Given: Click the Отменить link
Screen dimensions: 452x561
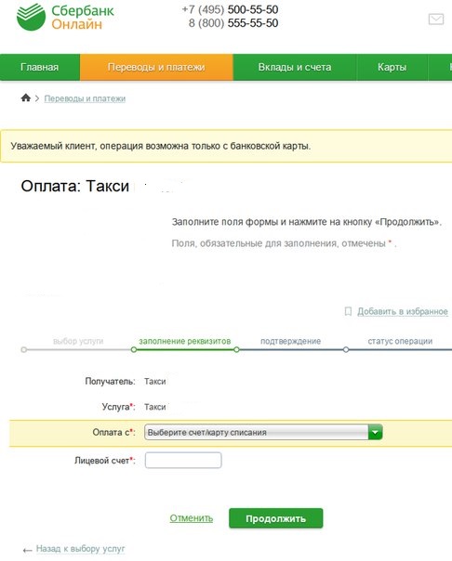Looking at the screenshot, I should click(x=192, y=518).
